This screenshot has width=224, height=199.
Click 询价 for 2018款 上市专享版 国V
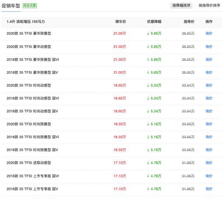[209, 189]
